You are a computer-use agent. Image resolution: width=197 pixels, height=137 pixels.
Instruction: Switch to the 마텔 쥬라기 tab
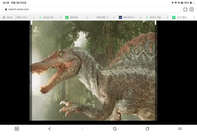point(129,17)
